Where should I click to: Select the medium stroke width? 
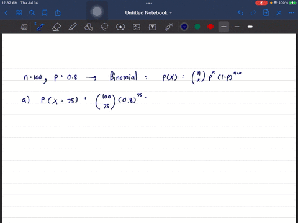point(237,27)
